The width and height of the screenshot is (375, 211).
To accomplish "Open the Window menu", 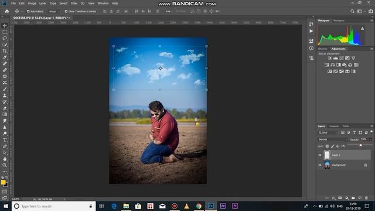I will click(103, 4).
